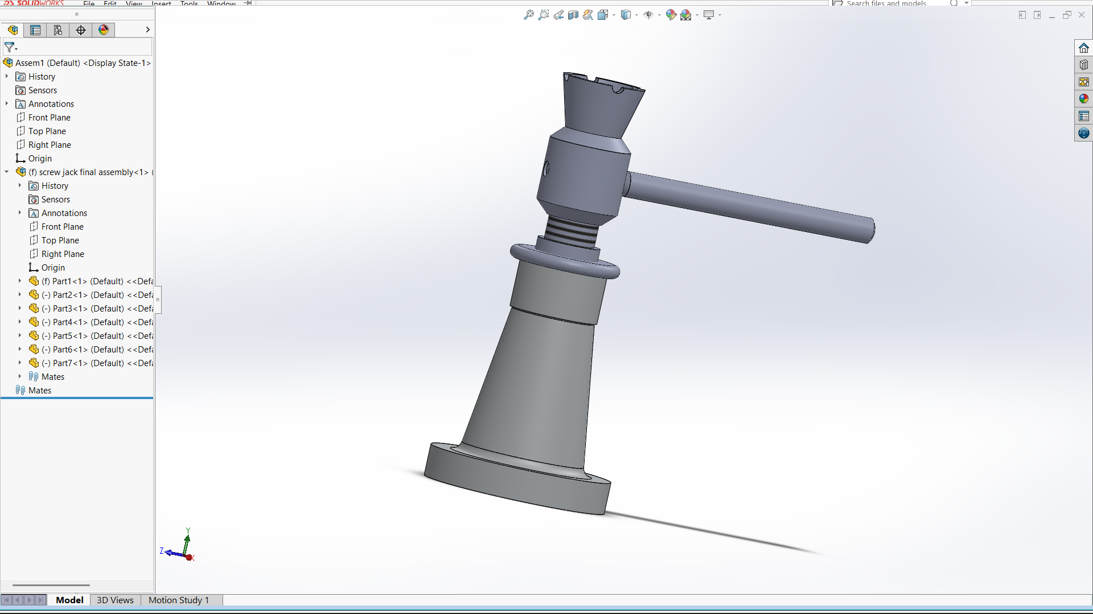Open the View Orientation dropdown arrow
1093x614 pixels.
tap(614, 15)
